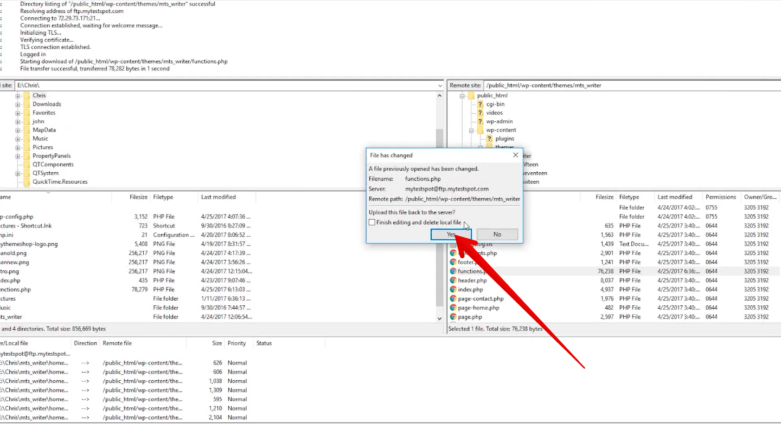Screen dimensions: 781x424
Task: Expand the john folder node
Action: (x=18, y=121)
